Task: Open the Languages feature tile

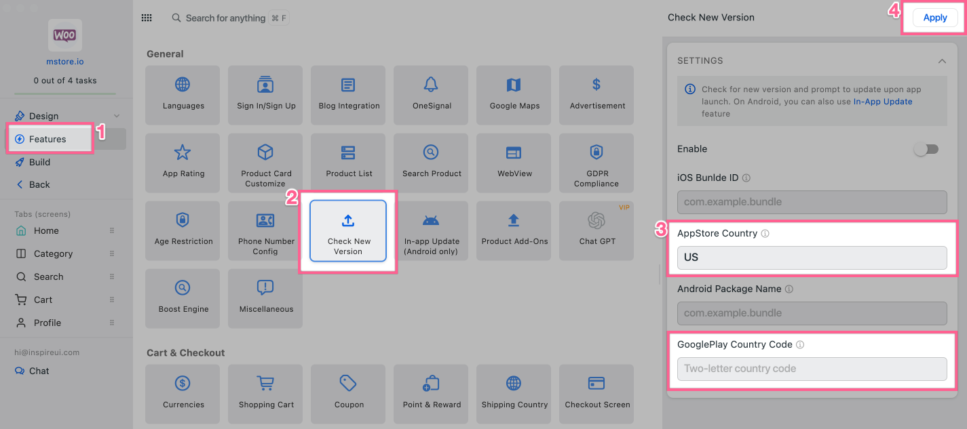Action: [183, 95]
